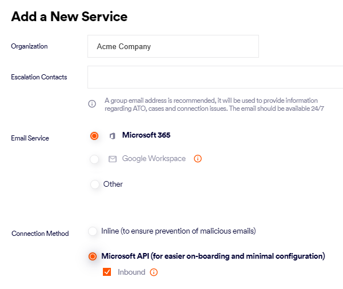This screenshot has height=289, width=343.
Task: Toggle the Inbound checkbox
Action: [x=107, y=272]
